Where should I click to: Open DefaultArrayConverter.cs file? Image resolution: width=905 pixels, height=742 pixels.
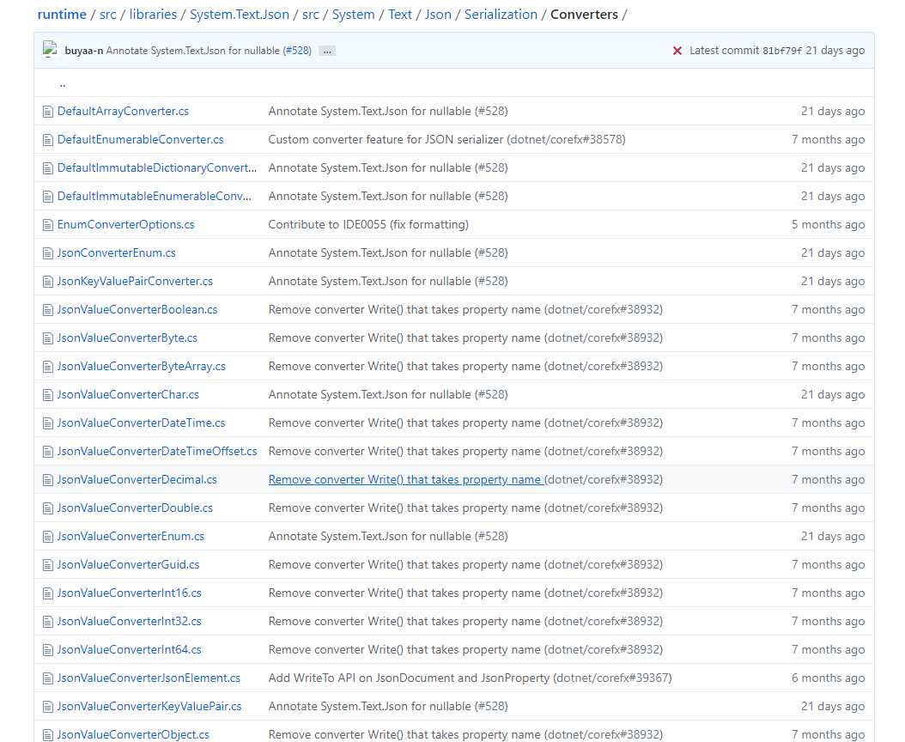pyautogui.click(x=123, y=112)
